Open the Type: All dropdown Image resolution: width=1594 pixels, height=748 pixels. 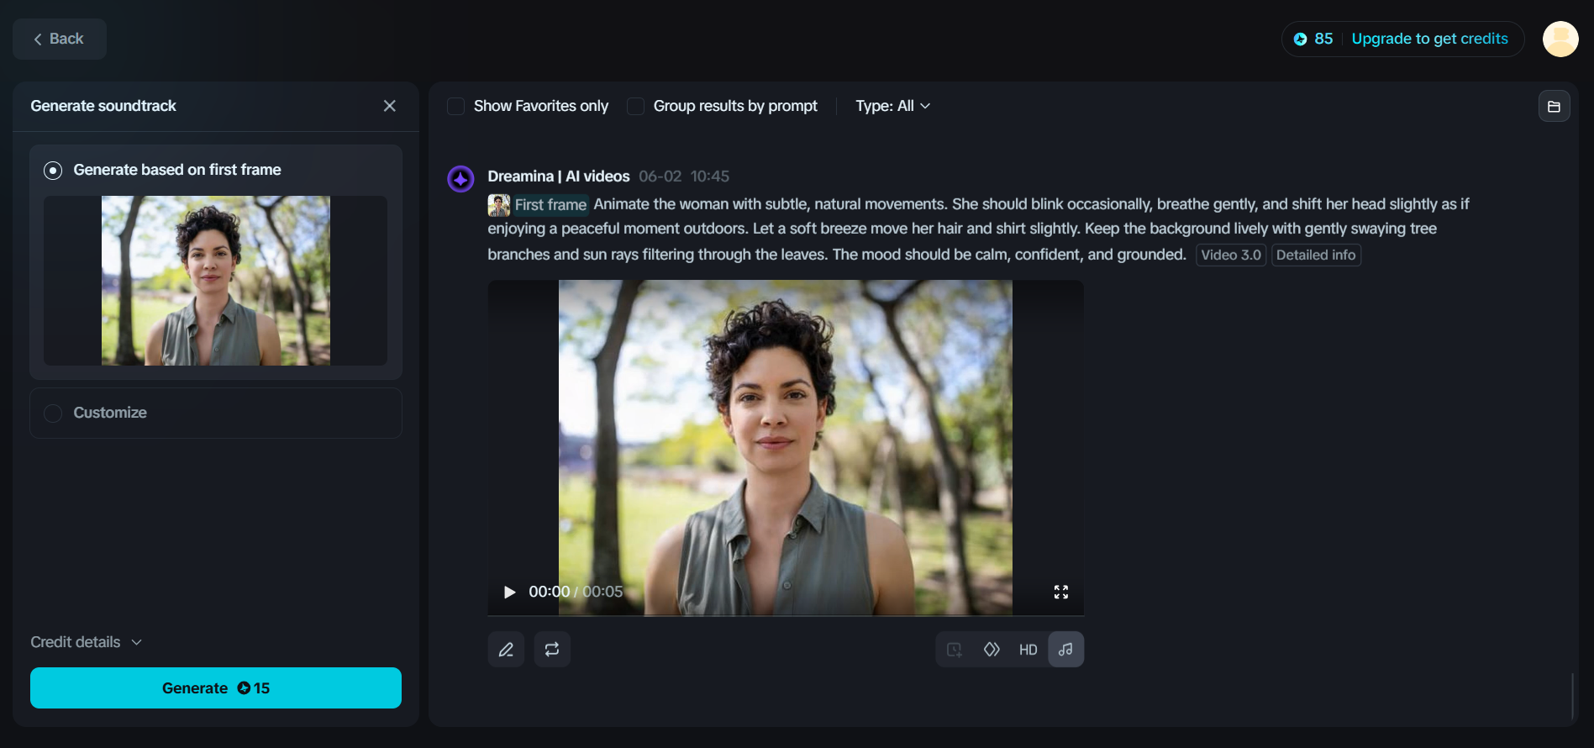click(x=892, y=106)
